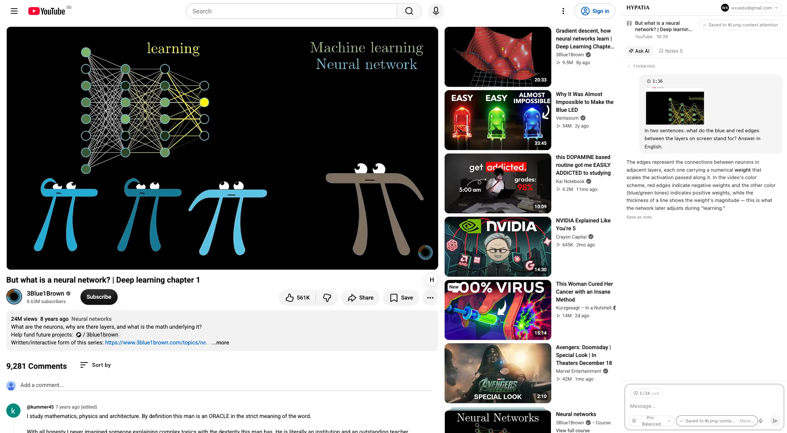This screenshot has width=787, height=433.
Task: Click the @kummer45 username
Action: point(40,407)
